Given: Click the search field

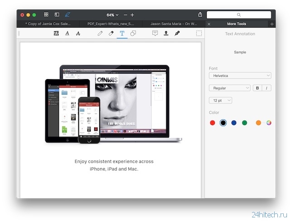Looking at the screenshot, I should (x=239, y=14).
